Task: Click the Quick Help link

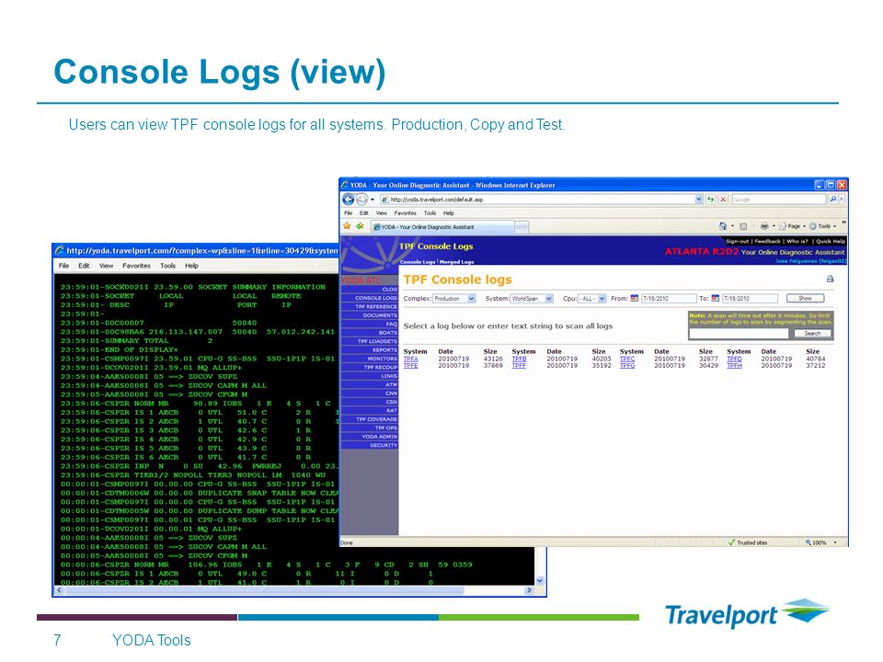Action: (x=830, y=241)
